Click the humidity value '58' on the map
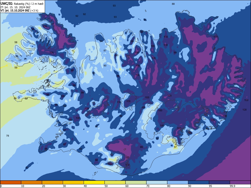This screenshot has width=251, height=188. (x=16, y=42)
